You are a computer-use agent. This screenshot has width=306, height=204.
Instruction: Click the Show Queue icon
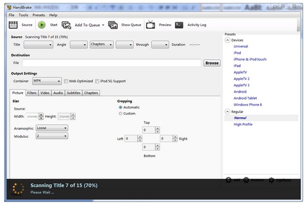coord(113,25)
